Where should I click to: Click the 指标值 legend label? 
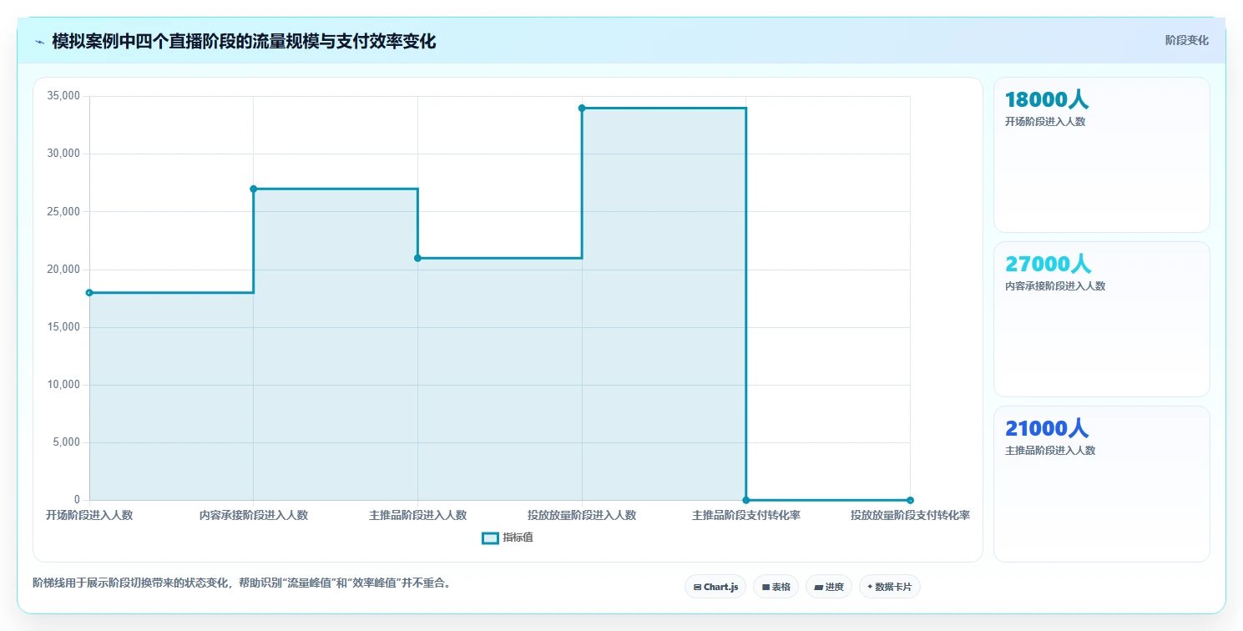tap(518, 538)
